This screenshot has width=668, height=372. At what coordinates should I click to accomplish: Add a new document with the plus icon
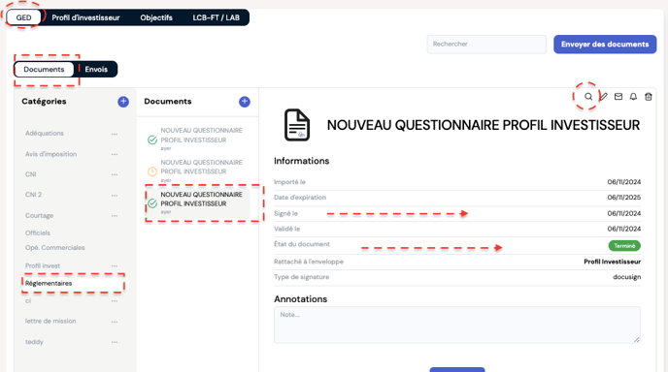click(245, 102)
